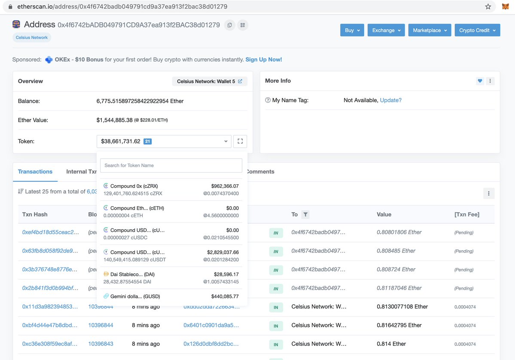Click the Compound 0x cZRX token icon
Screen dimensions: 515x360
(106, 186)
